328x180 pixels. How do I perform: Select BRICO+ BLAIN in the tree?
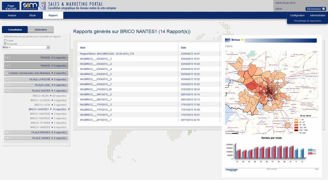click(41, 96)
